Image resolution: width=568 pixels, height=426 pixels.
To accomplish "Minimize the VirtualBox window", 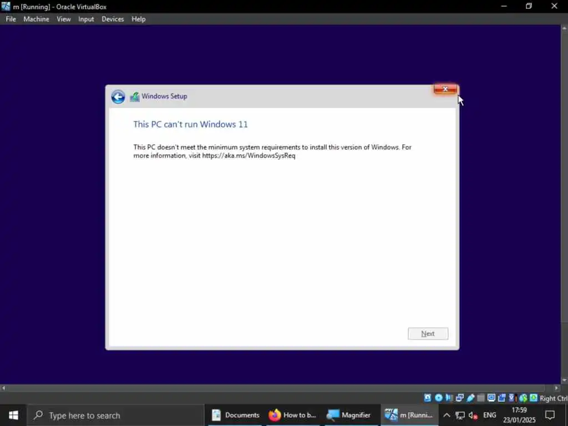I will [x=504, y=6].
